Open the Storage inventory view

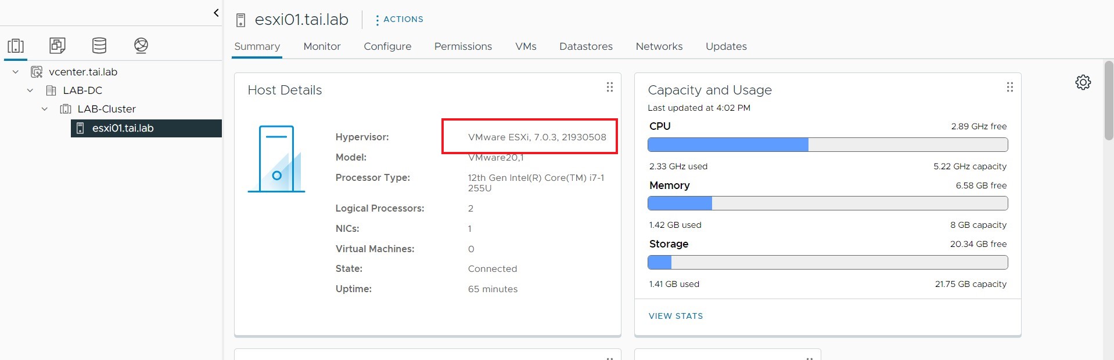[x=99, y=45]
